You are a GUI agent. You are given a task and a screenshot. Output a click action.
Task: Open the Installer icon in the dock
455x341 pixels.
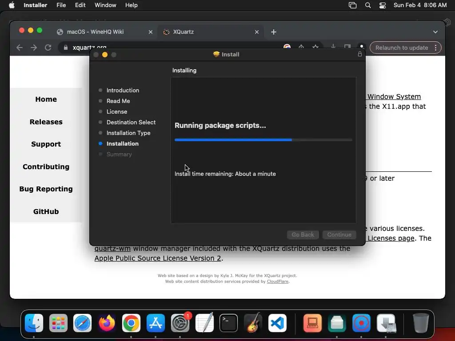point(386,323)
